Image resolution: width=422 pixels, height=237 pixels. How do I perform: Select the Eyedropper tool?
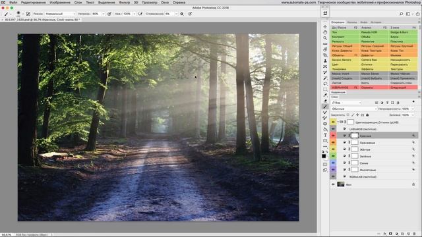(325, 95)
